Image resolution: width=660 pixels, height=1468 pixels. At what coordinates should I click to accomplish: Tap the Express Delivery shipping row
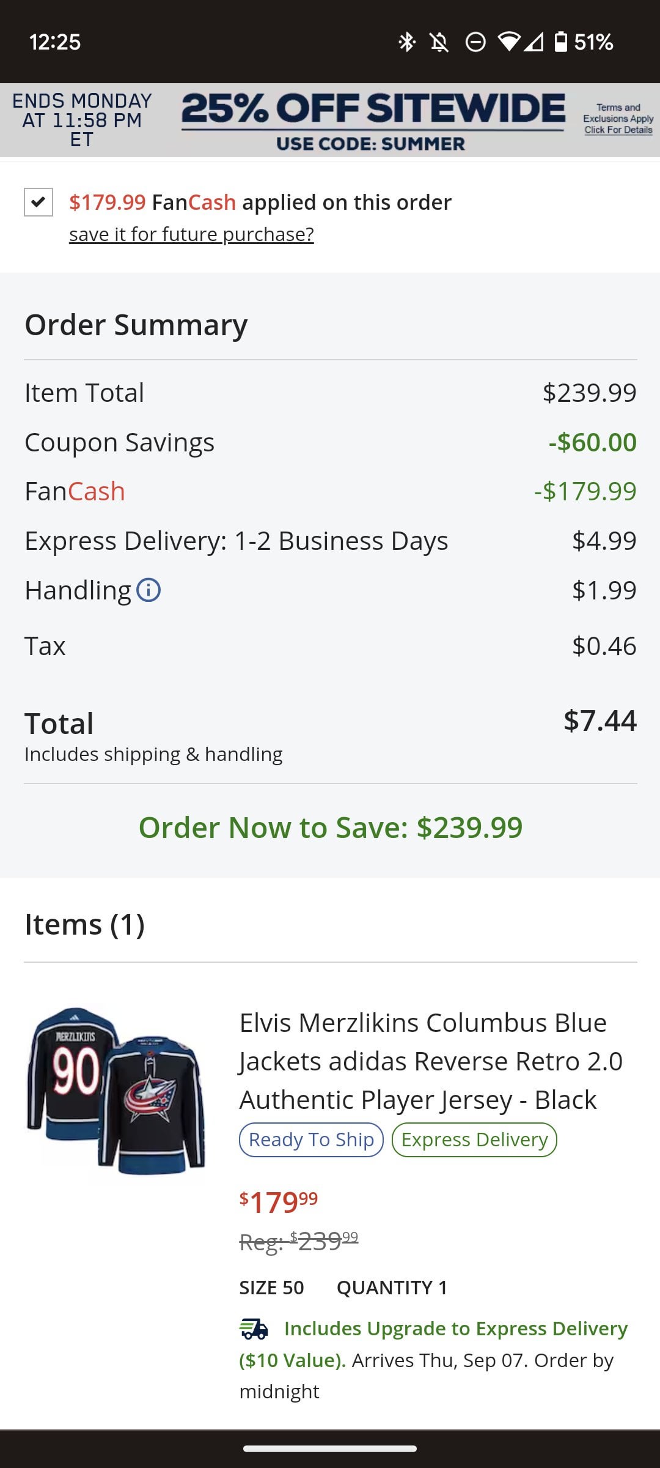pos(330,541)
